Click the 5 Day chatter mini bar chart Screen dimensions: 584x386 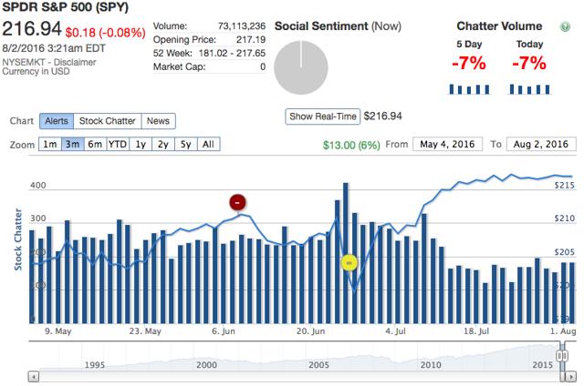pos(469,89)
